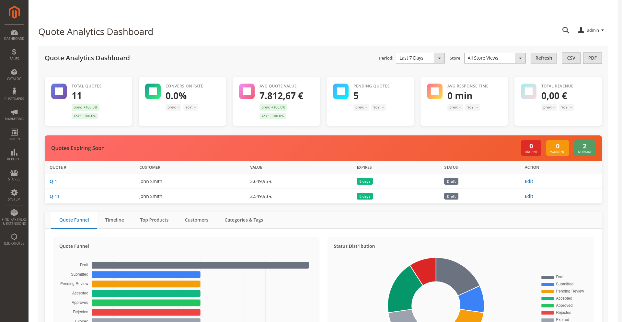The height and width of the screenshot is (322, 622).
Task: Toggle Rejected in the chart legend
Action: 556,313
